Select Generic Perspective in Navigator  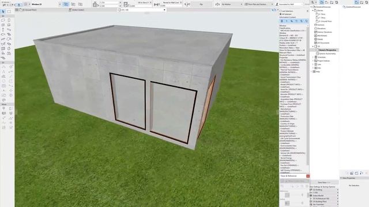[x=327, y=50]
